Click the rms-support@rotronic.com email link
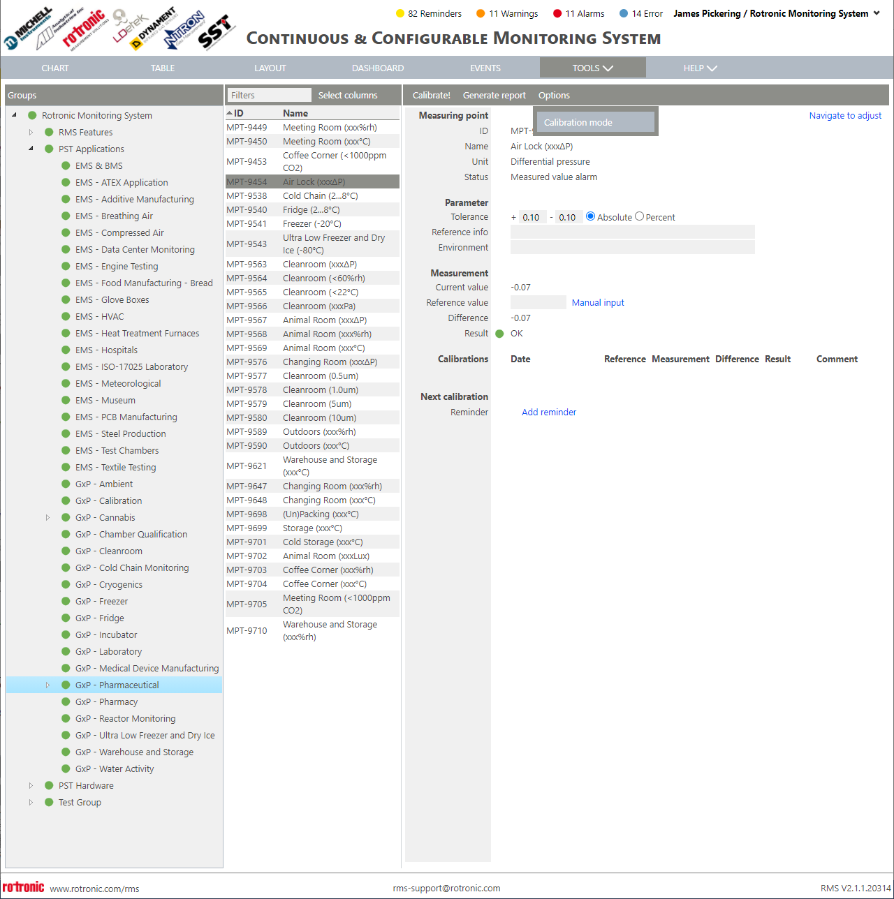The height and width of the screenshot is (899, 894). click(x=446, y=888)
